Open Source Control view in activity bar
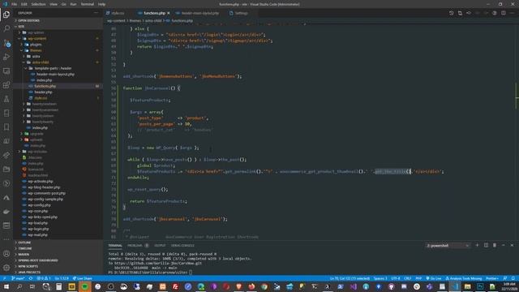 tap(6, 43)
